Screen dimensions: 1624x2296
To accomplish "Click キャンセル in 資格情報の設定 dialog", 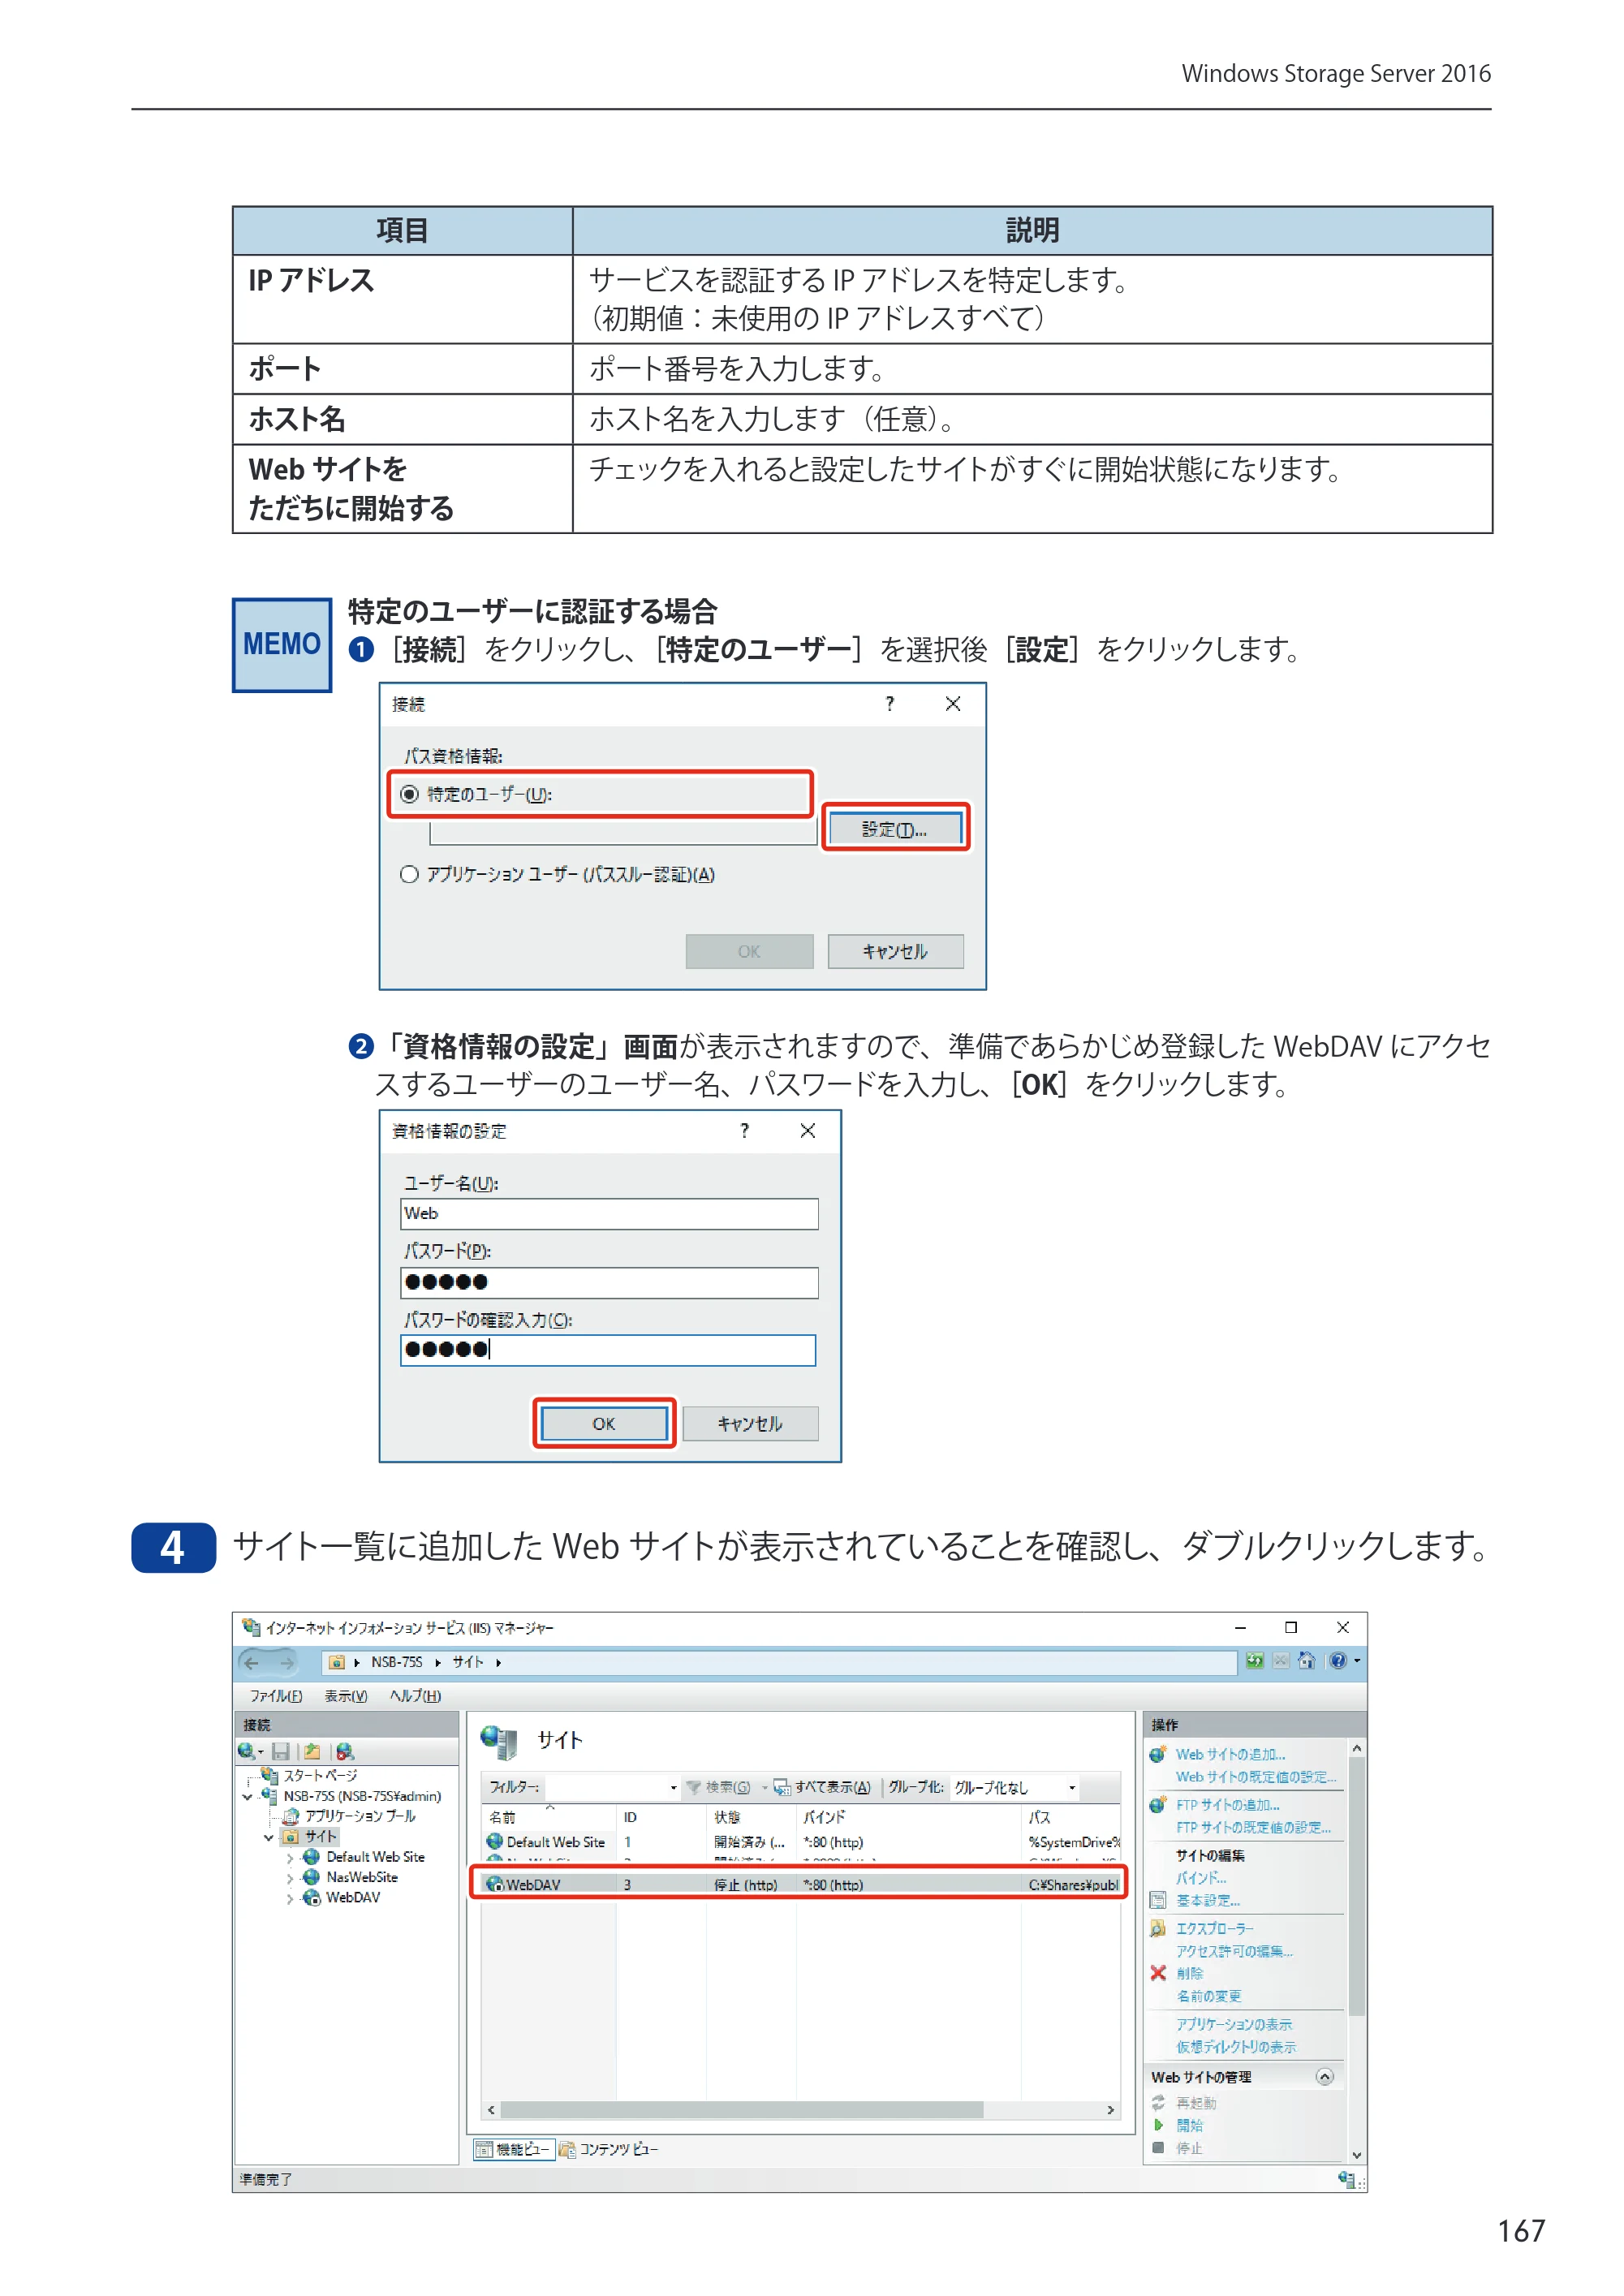I will (x=750, y=1423).
